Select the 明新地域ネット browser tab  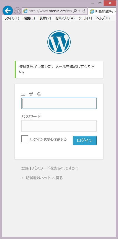[102, 11]
